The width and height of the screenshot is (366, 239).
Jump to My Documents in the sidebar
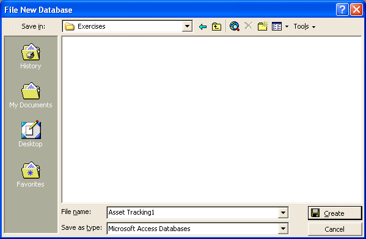point(31,95)
